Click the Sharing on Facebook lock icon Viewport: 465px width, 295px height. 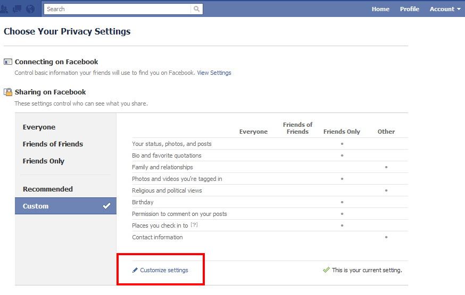(8, 92)
